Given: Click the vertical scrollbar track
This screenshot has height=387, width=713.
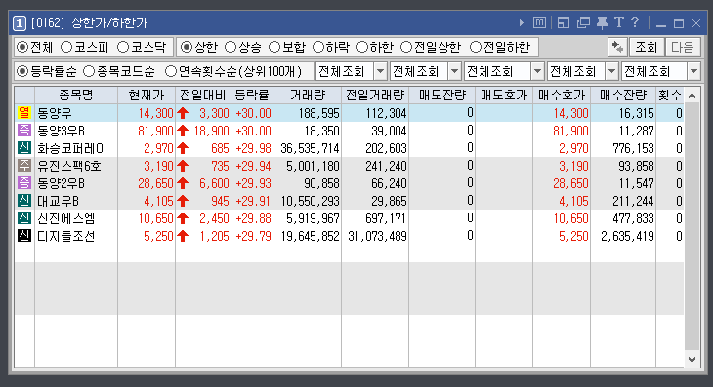Looking at the screenshot, I should 692,227.
